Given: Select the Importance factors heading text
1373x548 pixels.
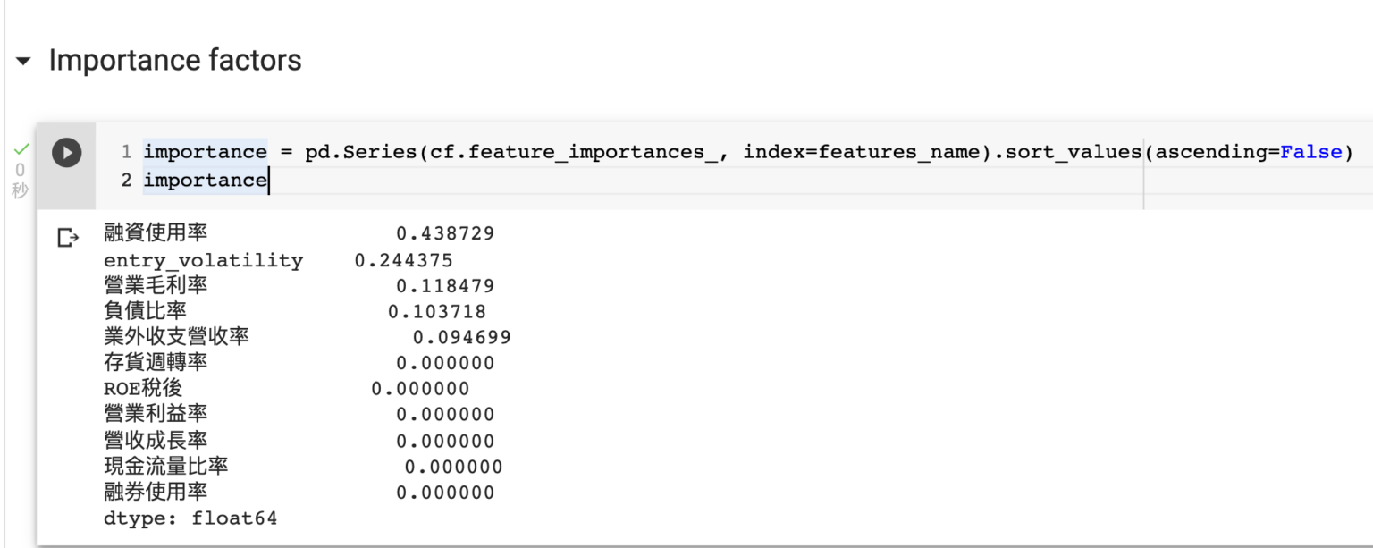Looking at the screenshot, I should (174, 61).
